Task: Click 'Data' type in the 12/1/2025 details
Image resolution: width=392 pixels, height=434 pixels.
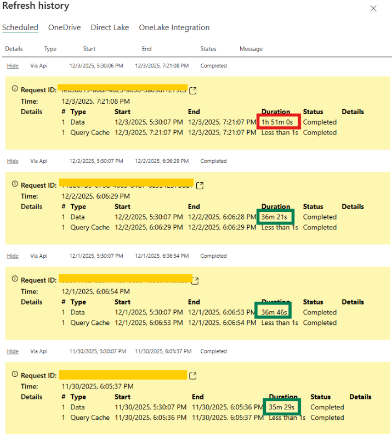Action: [x=77, y=312]
